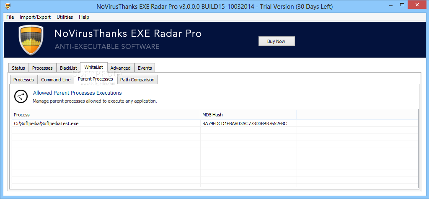
Task: Click the share icon beside Allowed Parent Processes
Action: (21, 96)
